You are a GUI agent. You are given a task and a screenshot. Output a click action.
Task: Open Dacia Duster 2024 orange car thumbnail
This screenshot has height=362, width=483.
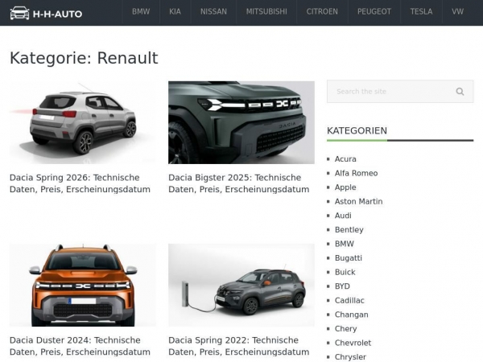83,285
